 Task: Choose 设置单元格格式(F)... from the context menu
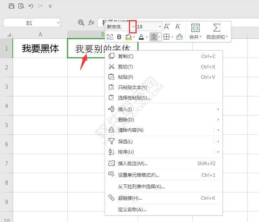coord(164,175)
